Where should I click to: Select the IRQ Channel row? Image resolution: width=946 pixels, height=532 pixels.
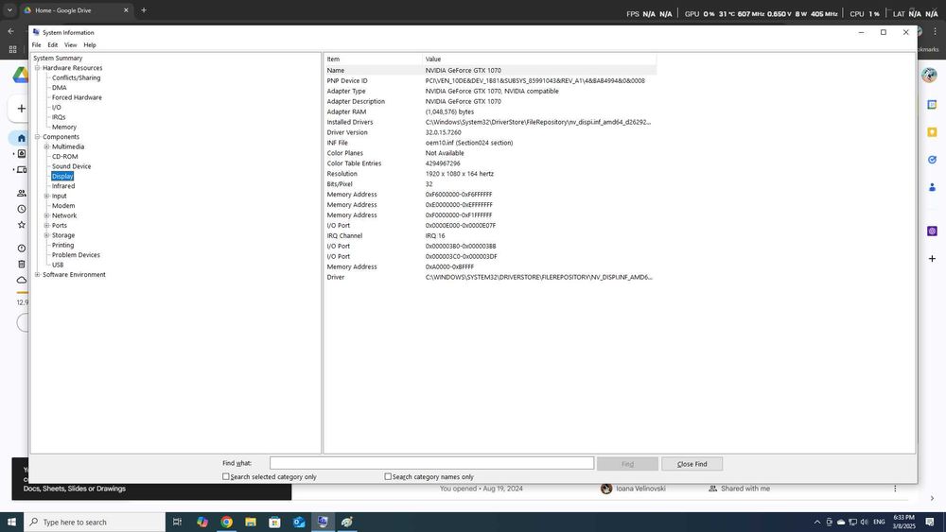coord(490,235)
